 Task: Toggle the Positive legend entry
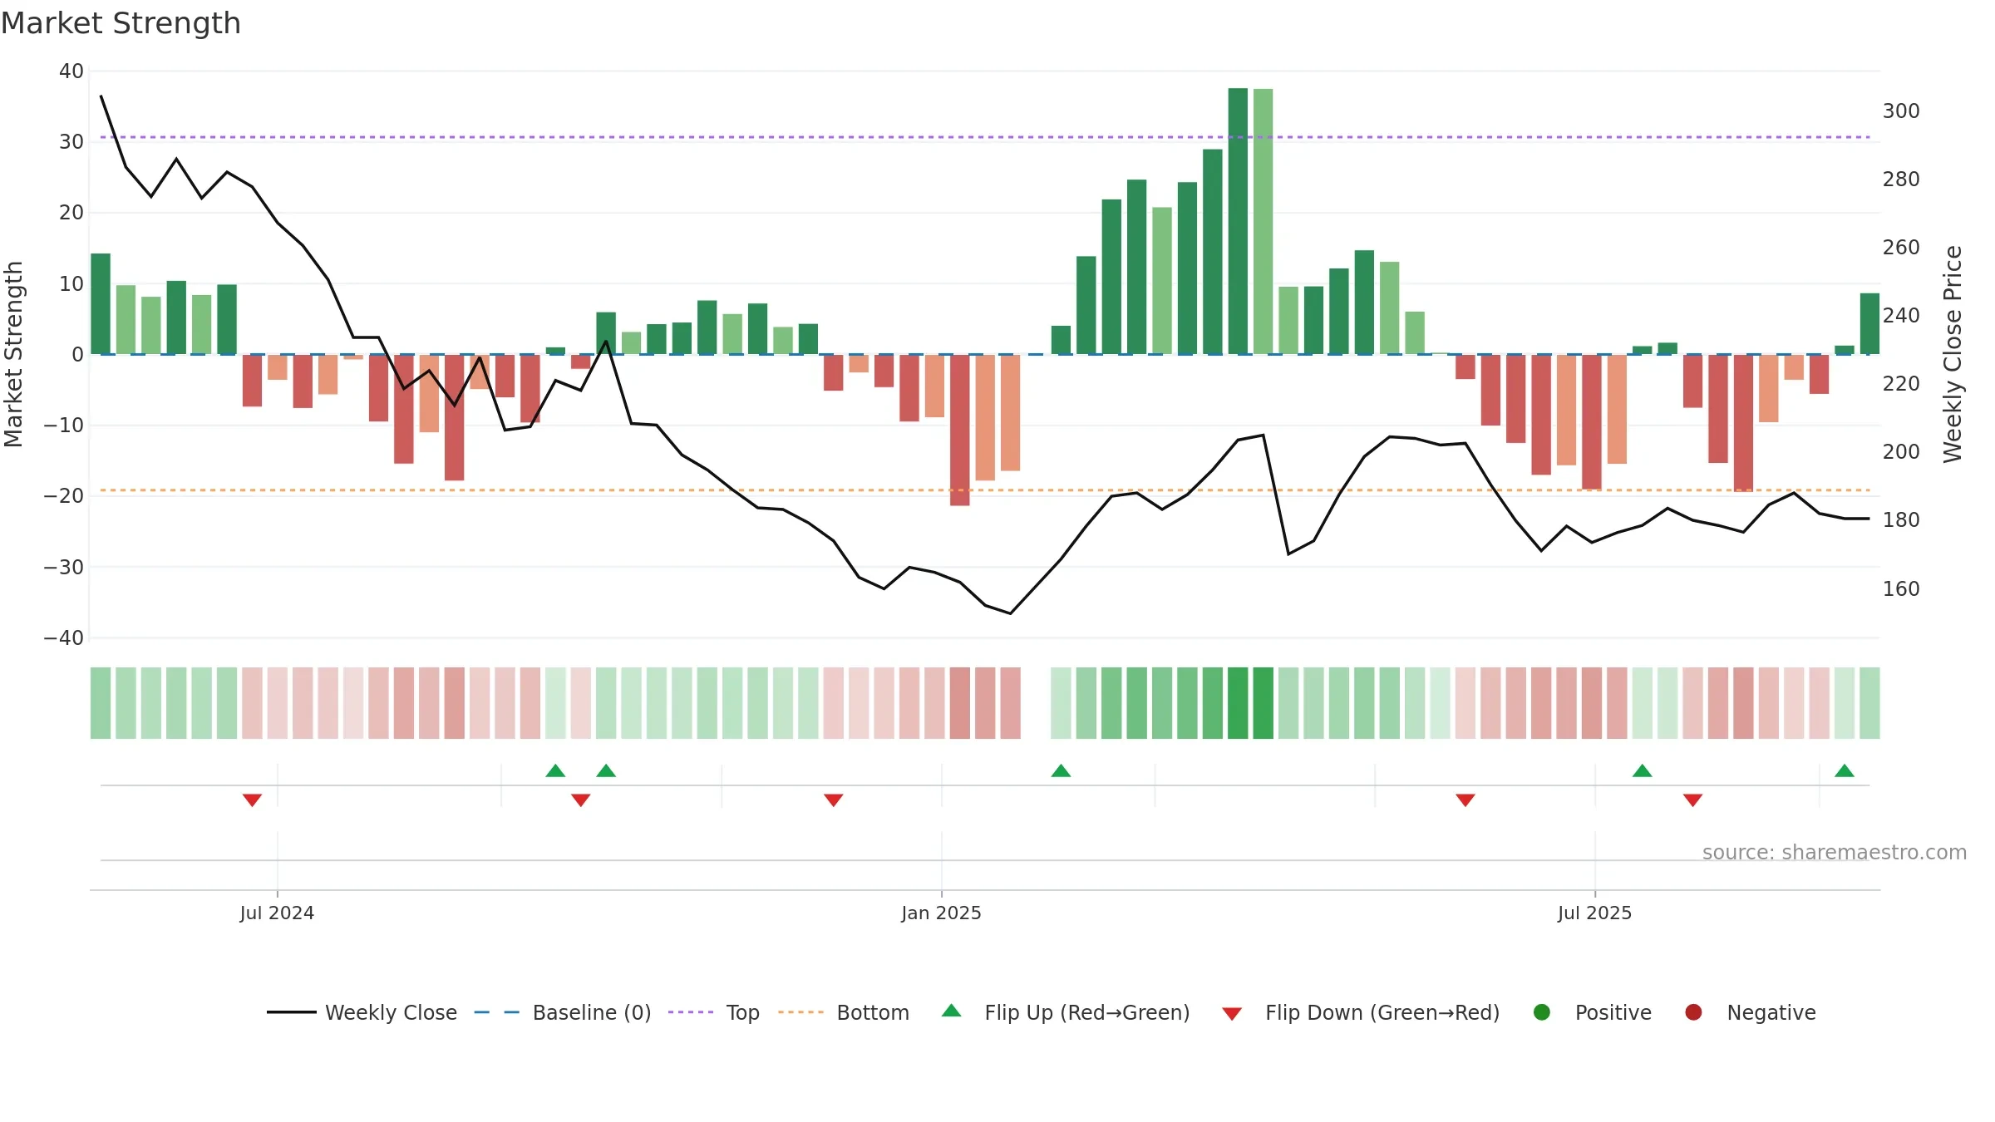[1592, 1012]
